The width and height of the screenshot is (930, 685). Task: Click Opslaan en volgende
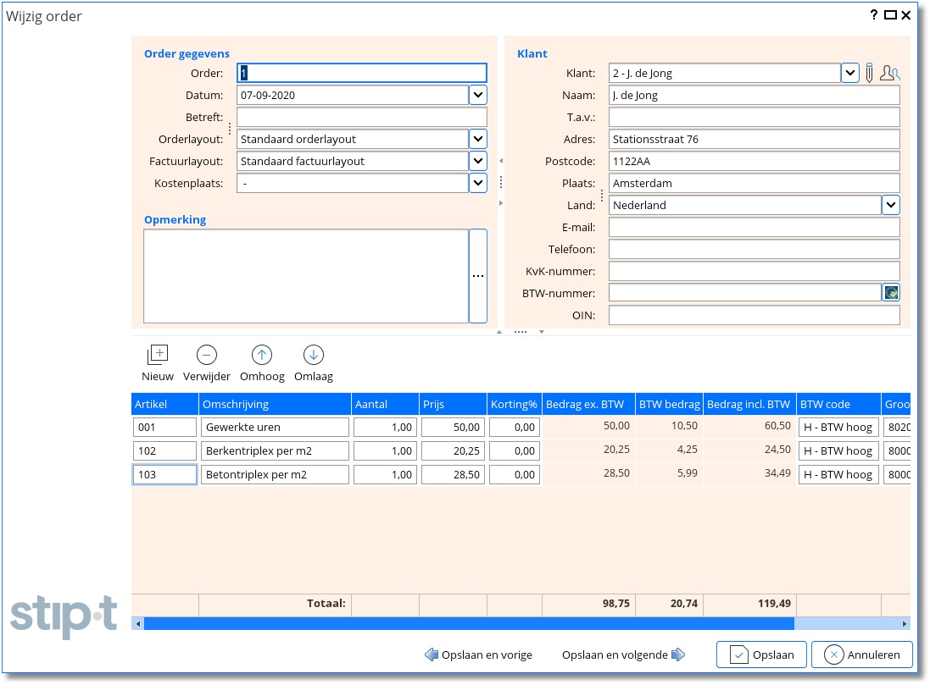pyautogui.click(x=623, y=655)
